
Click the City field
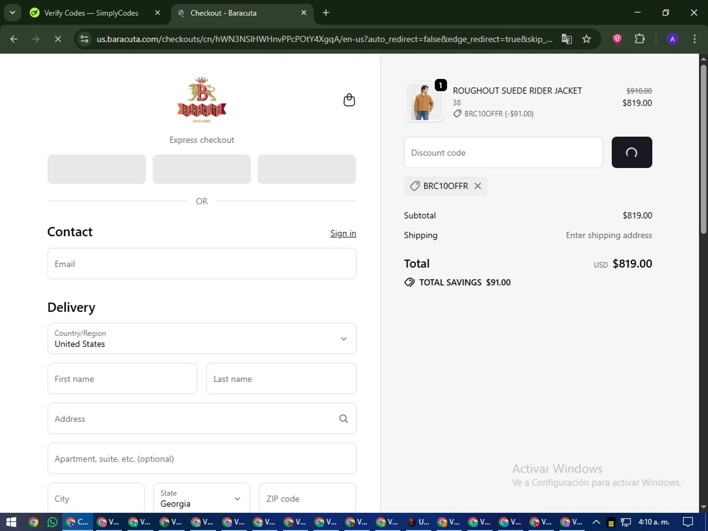click(96, 498)
